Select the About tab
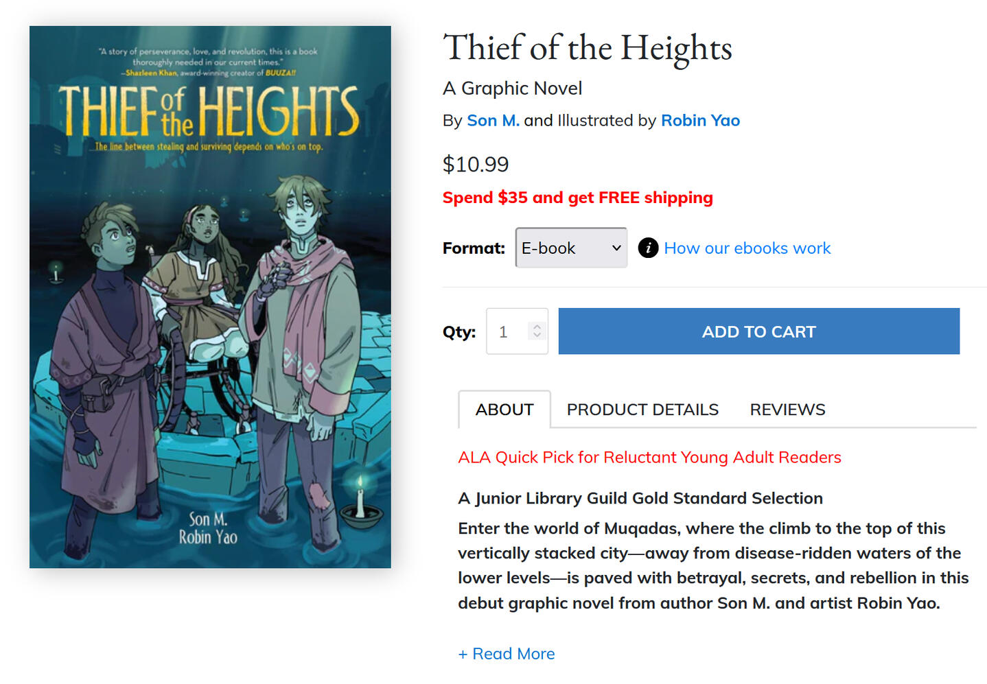This screenshot has height=684, width=987. click(504, 410)
